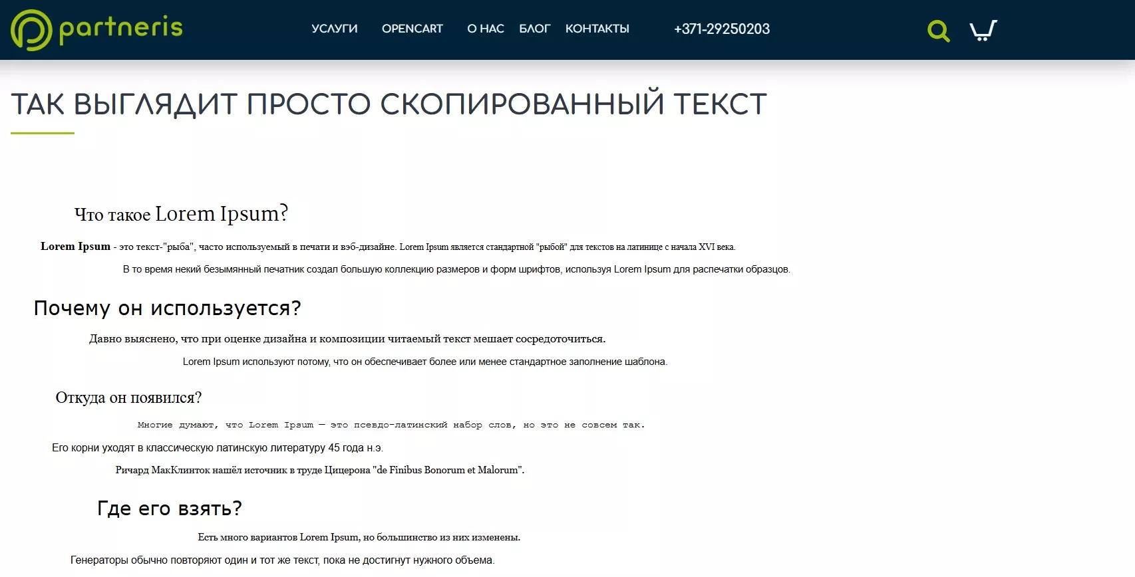Screen dimensions: 1135x577
Task: Navigate to the БЛОГ section
Action: tap(534, 29)
